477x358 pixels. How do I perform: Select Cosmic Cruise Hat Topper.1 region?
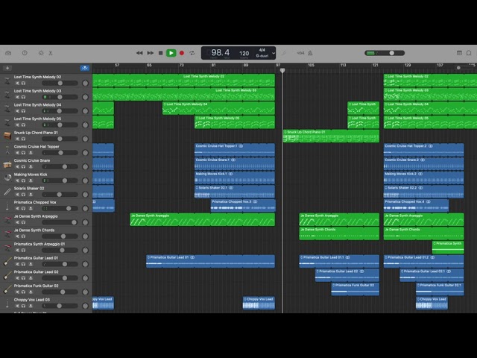pos(235,150)
